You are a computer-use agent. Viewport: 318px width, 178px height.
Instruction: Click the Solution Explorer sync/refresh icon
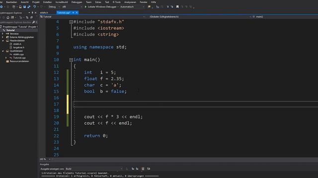coord(27,18)
